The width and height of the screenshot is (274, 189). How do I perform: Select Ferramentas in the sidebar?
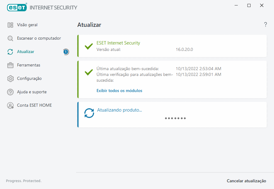29,65
